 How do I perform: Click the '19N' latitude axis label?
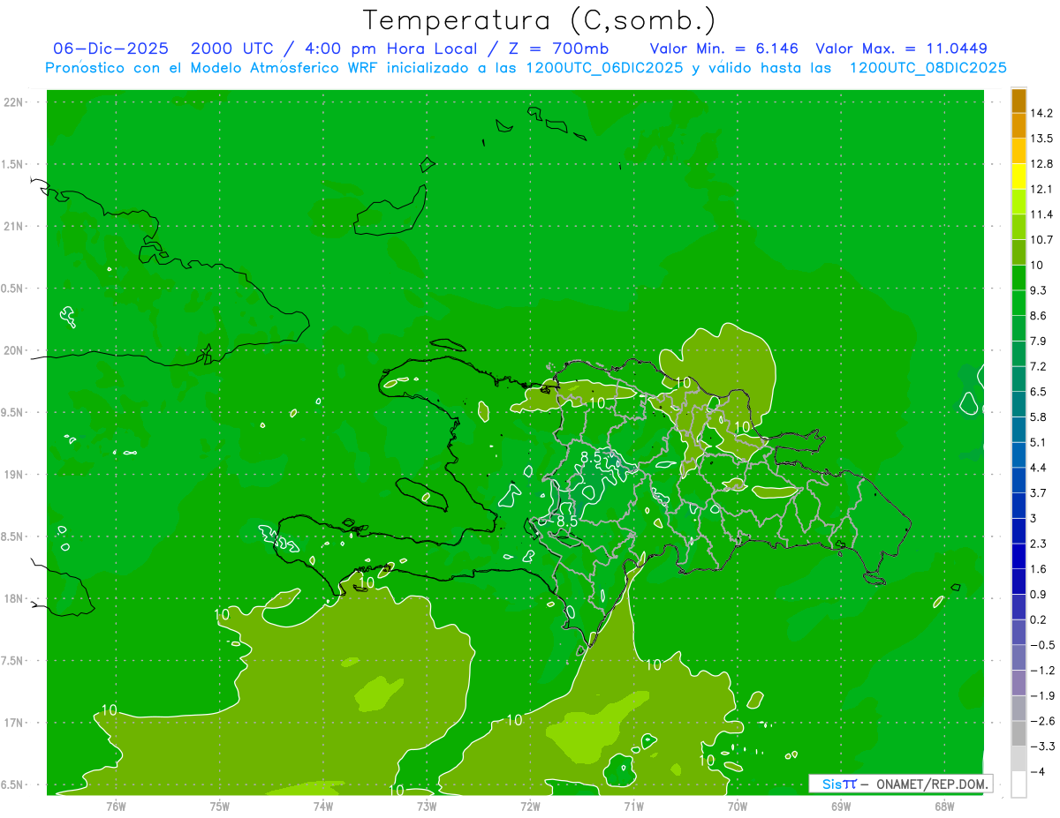coord(15,474)
